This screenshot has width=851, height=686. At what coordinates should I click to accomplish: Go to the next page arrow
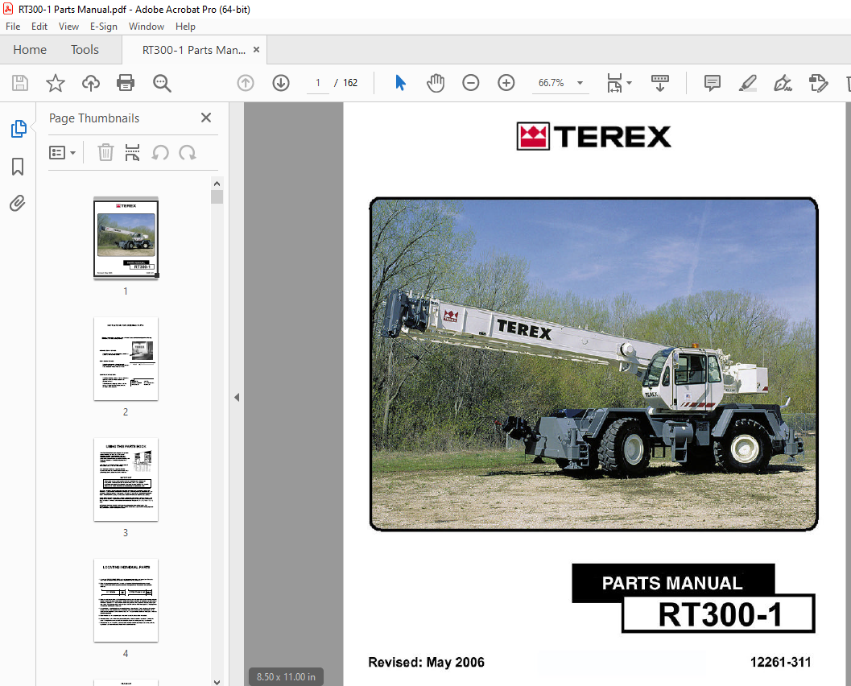click(x=281, y=83)
